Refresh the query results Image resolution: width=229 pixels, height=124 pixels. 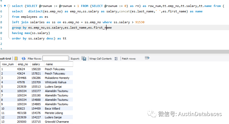point(24,59)
